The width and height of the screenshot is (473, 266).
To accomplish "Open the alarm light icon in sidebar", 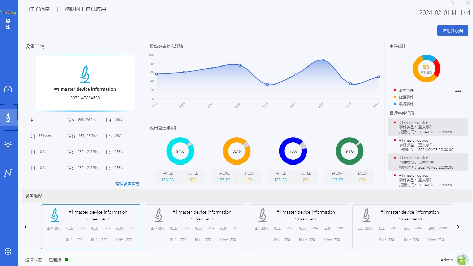I will pyautogui.click(x=8, y=145).
